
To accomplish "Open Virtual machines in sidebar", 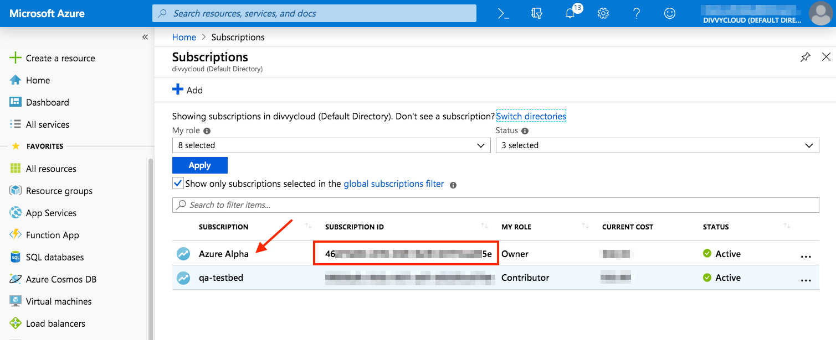I will 59,301.
